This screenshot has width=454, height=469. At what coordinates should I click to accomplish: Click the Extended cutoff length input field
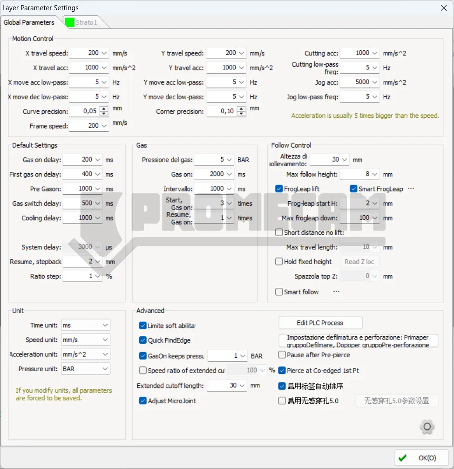(x=223, y=386)
